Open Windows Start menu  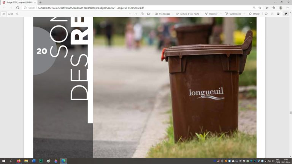pyautogui.click(x=3, y=161)
